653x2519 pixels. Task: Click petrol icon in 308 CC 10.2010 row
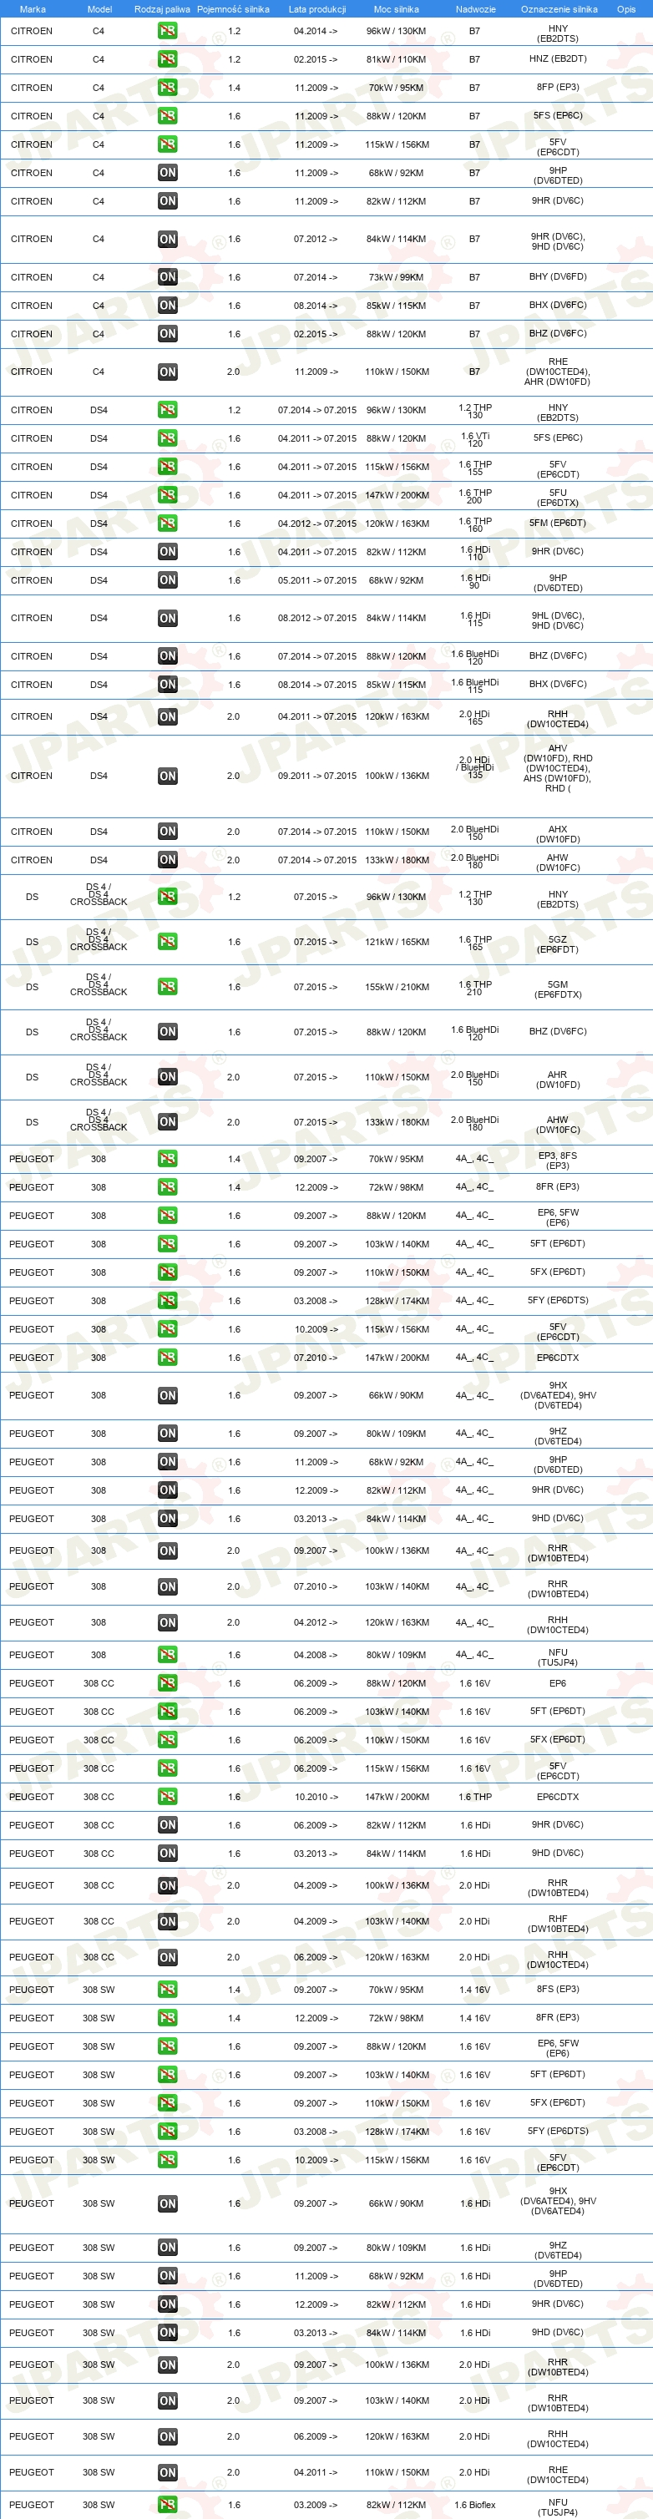pos(167,1796)
